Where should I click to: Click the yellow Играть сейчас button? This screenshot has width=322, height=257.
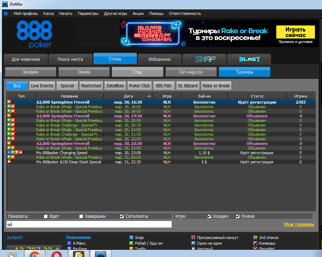tap(295, 32)
